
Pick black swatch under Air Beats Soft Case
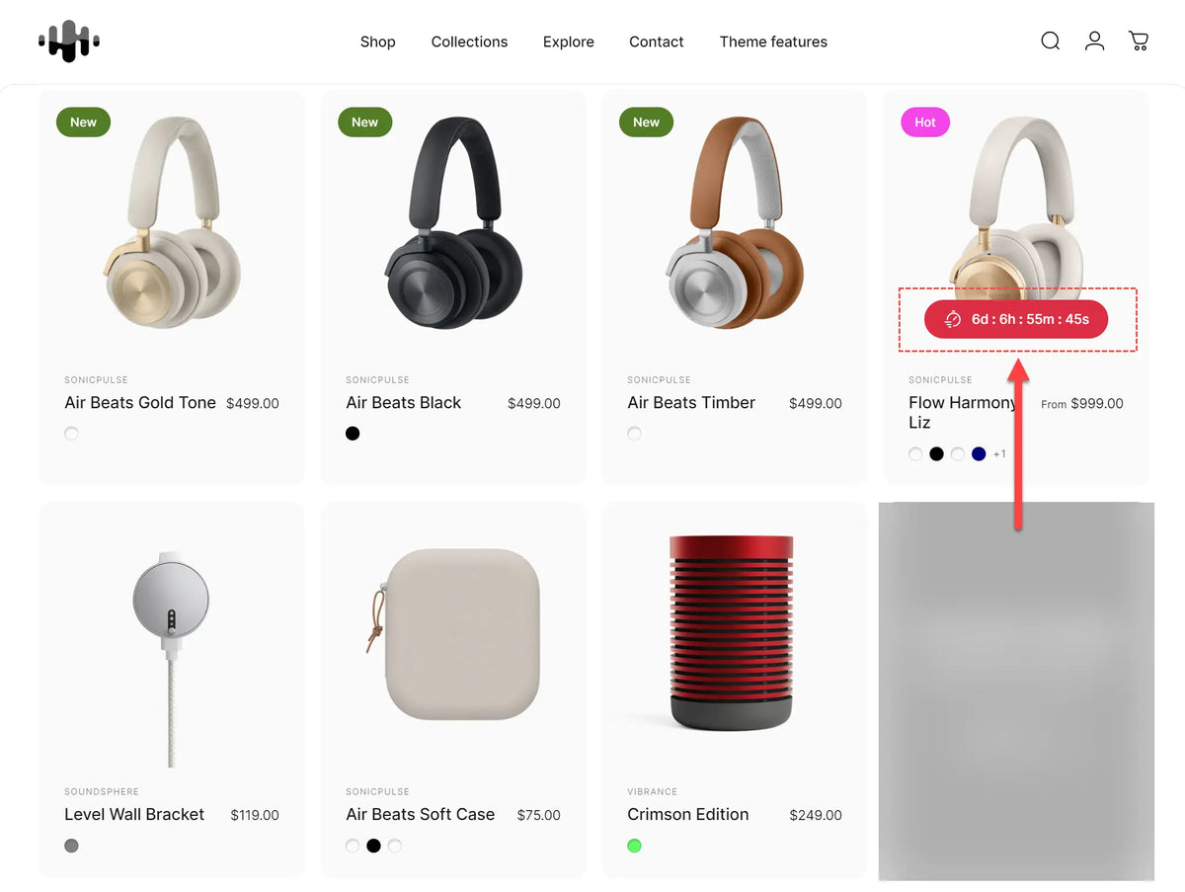click(x=373, y=846)
